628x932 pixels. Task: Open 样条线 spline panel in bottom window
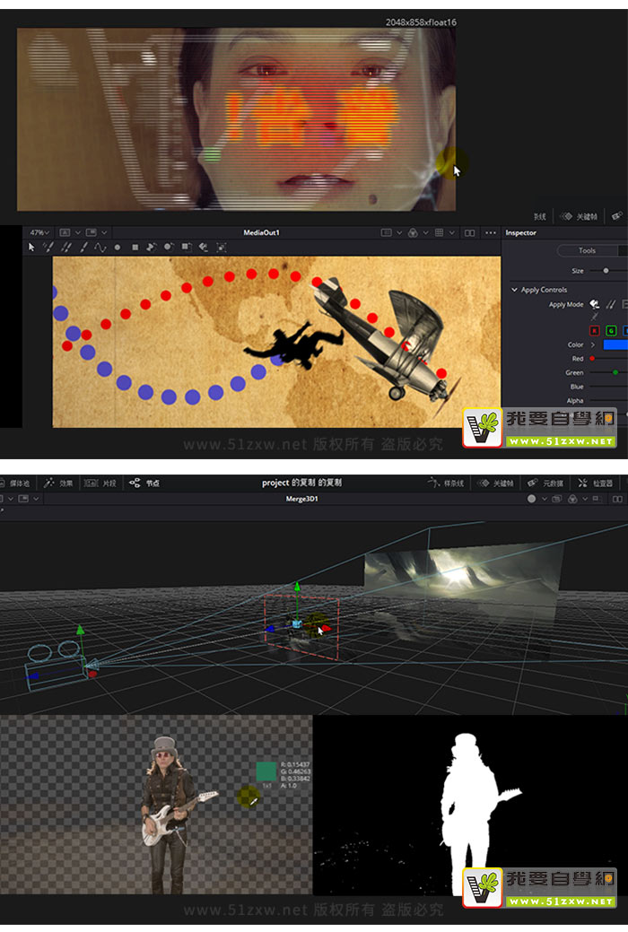coord(446,483)
